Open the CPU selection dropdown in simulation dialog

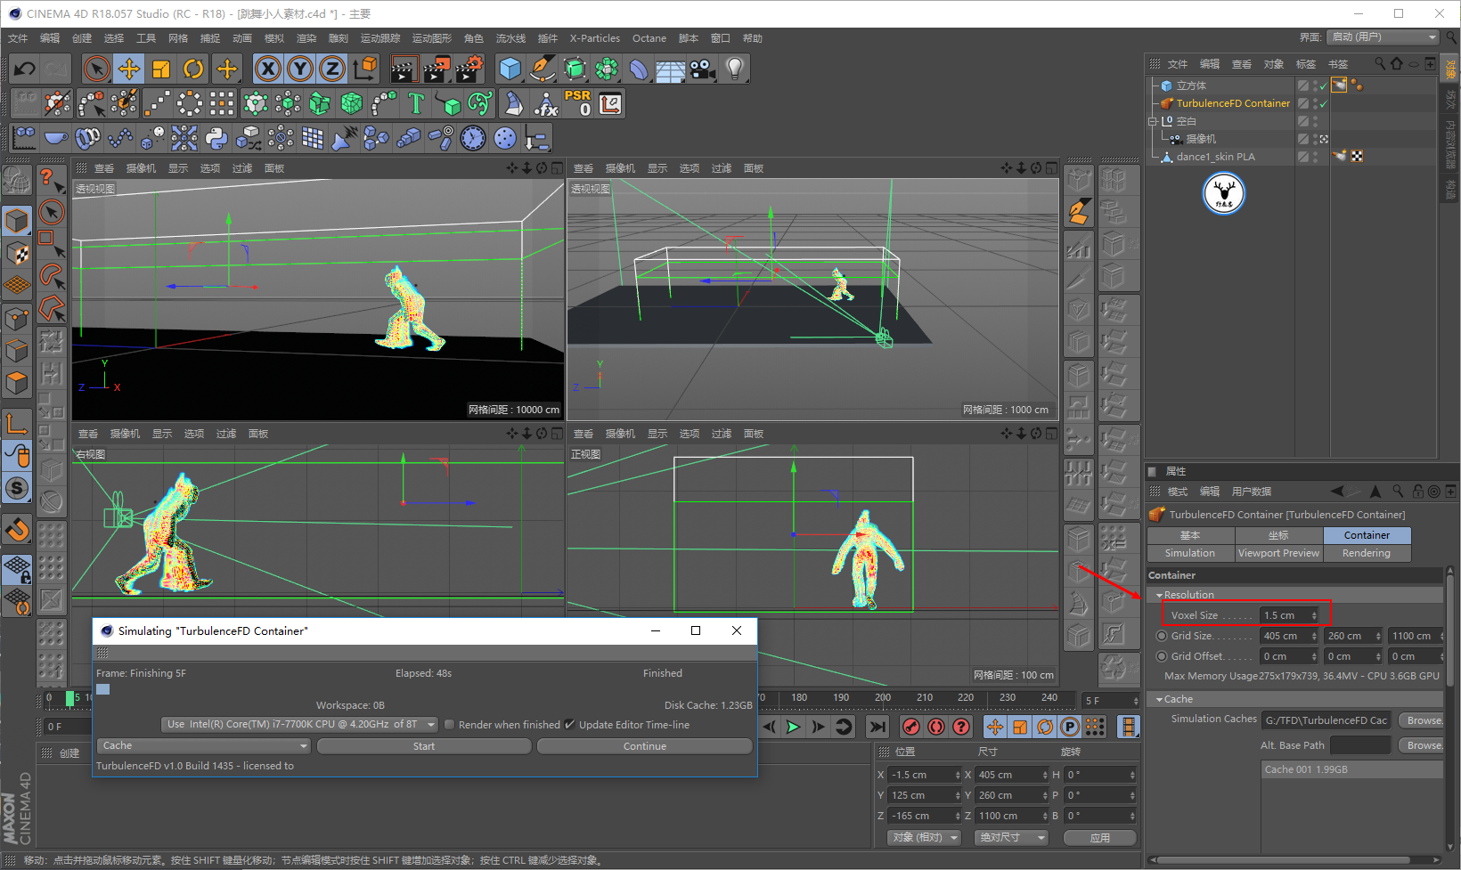coord(300,725)
